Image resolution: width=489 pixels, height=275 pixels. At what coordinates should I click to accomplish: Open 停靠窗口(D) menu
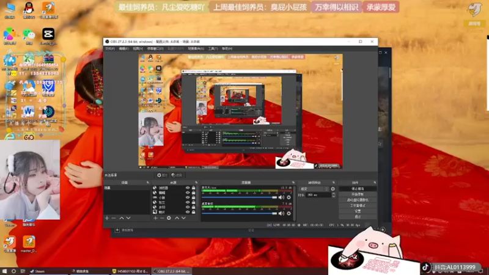(x=155, y=49)
